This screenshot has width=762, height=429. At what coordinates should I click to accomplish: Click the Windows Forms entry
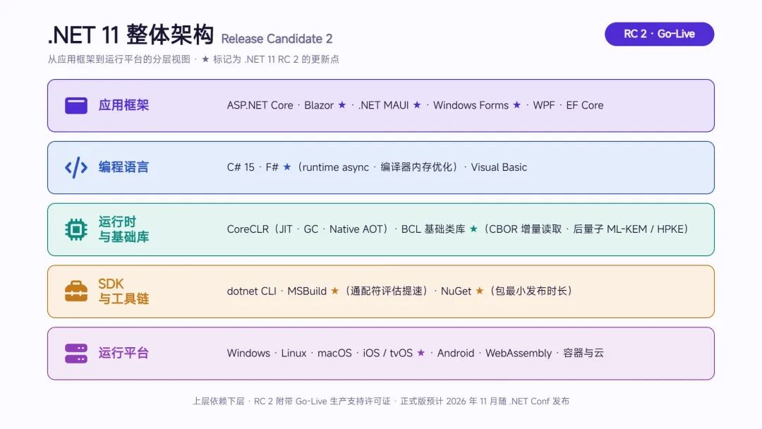471,105
